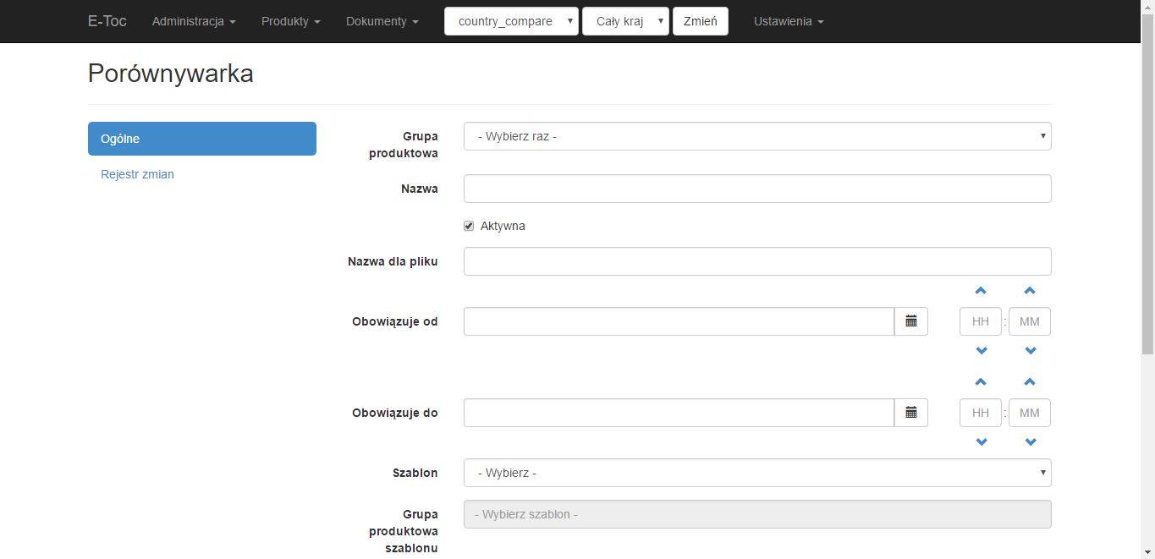The width and height of the screenshot is (1155, 559).
Task: Open the Cały kraj dropdown
Action: (x=625, y=21)
